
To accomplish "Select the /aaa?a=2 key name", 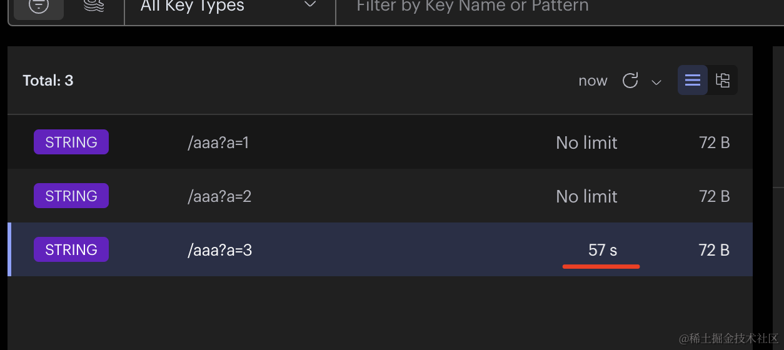I will coord(219,196).
